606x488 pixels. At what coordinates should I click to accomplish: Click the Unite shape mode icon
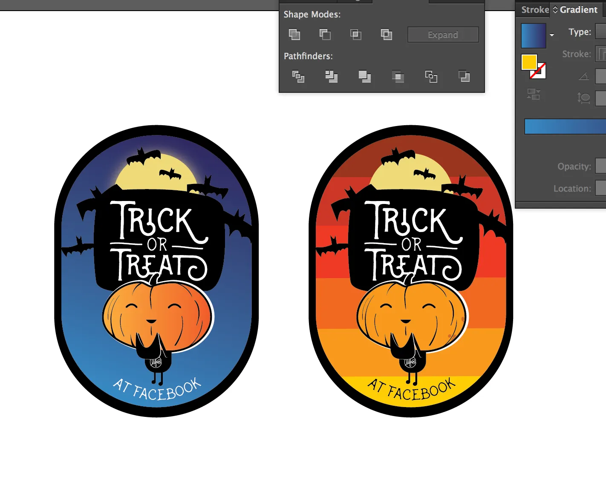294,34
